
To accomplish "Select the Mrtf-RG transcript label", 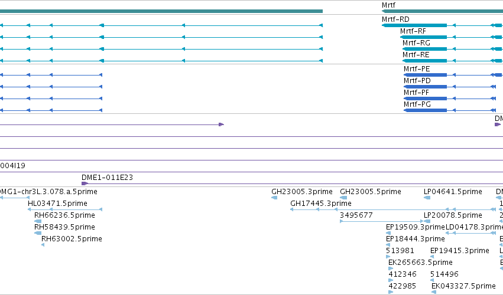I will pyautogui.click(x=416, y=43).
